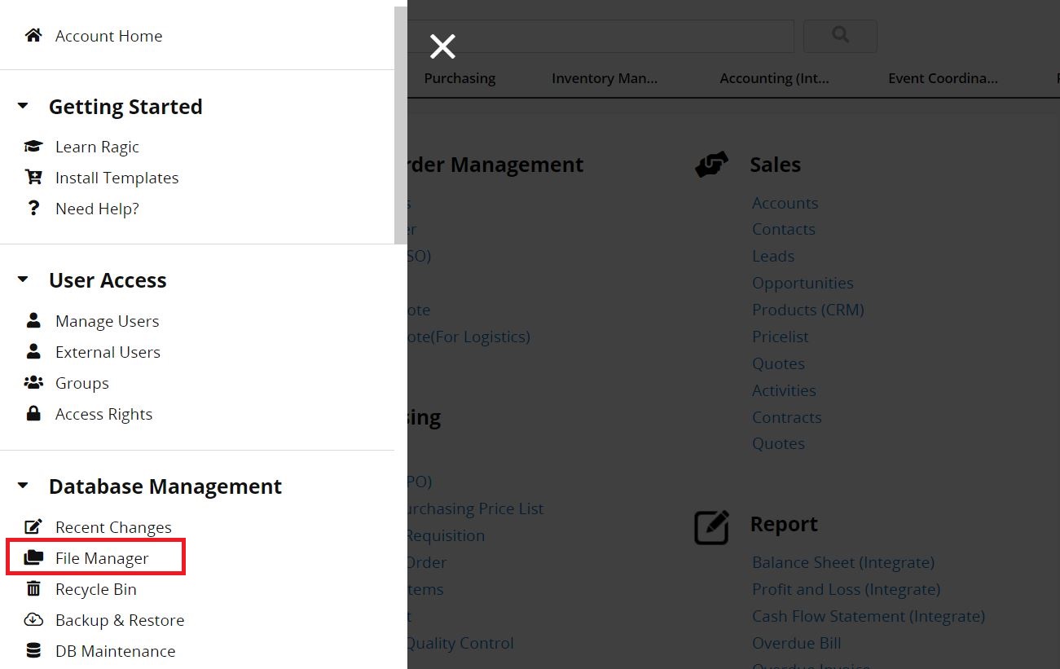Image resolution: width=1060 pixels, height=669 pixels.
Task: Click the External Users person icon
Action: tap(33, 352)
